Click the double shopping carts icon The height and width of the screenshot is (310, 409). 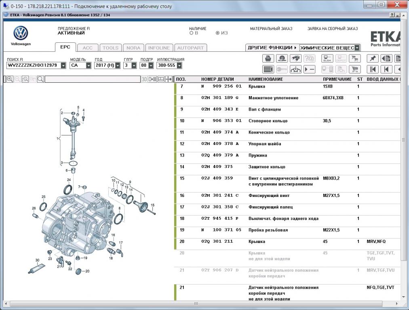tap(355, 59)
